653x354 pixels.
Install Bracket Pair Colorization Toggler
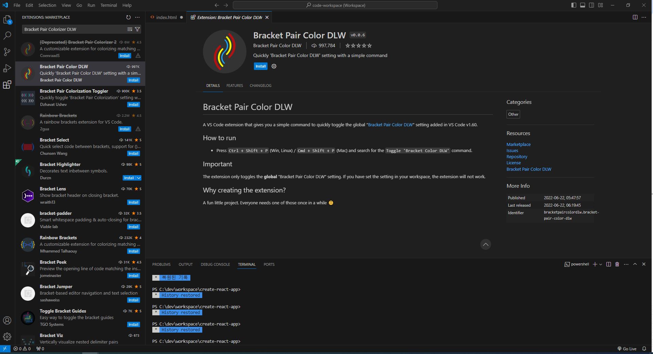point(133,105)
